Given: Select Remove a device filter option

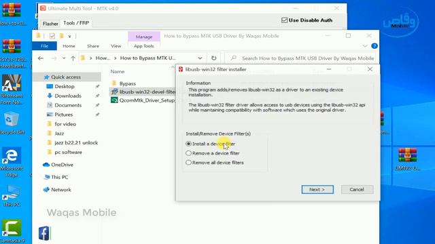Looking at the screenshot, I should (x=213, y=153).
